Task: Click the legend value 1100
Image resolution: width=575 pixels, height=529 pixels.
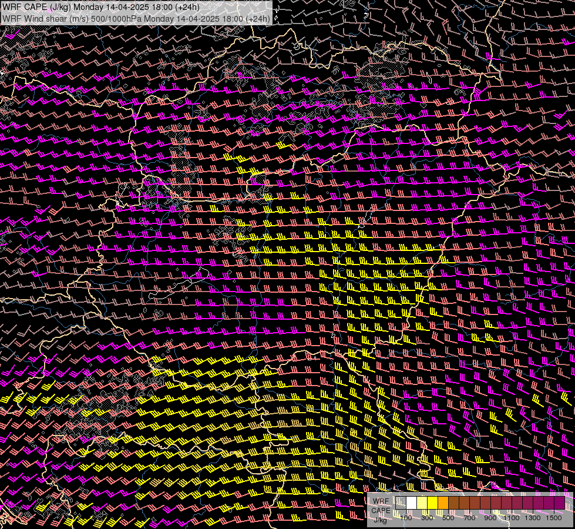Action: (511, 518)
